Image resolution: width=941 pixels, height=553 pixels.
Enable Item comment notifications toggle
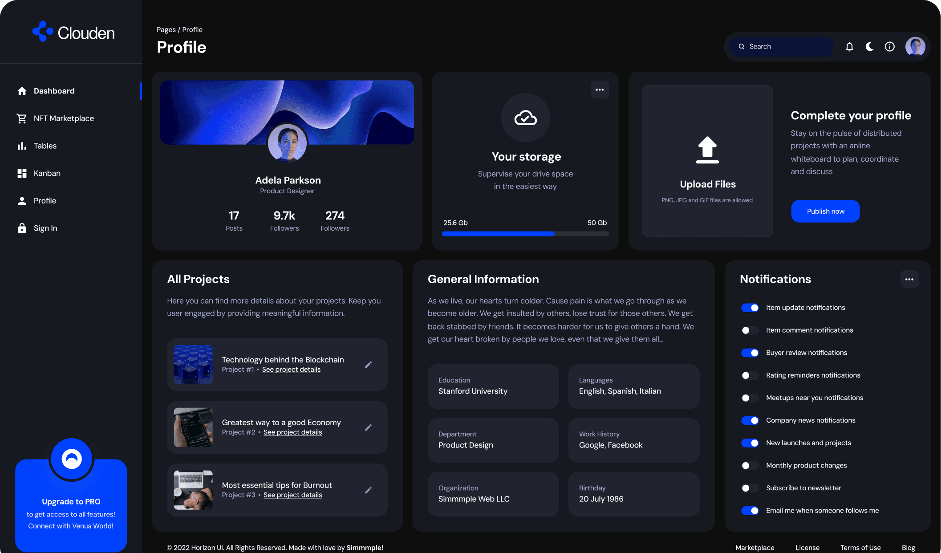(750, 330)
